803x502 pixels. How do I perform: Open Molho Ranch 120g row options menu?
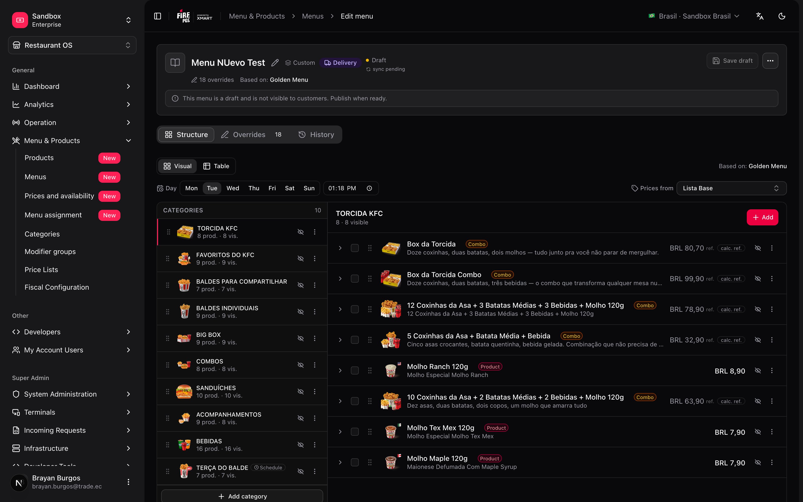(772, 370)
